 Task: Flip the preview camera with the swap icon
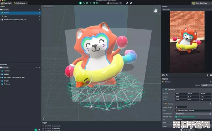click(x=163, y=75)
